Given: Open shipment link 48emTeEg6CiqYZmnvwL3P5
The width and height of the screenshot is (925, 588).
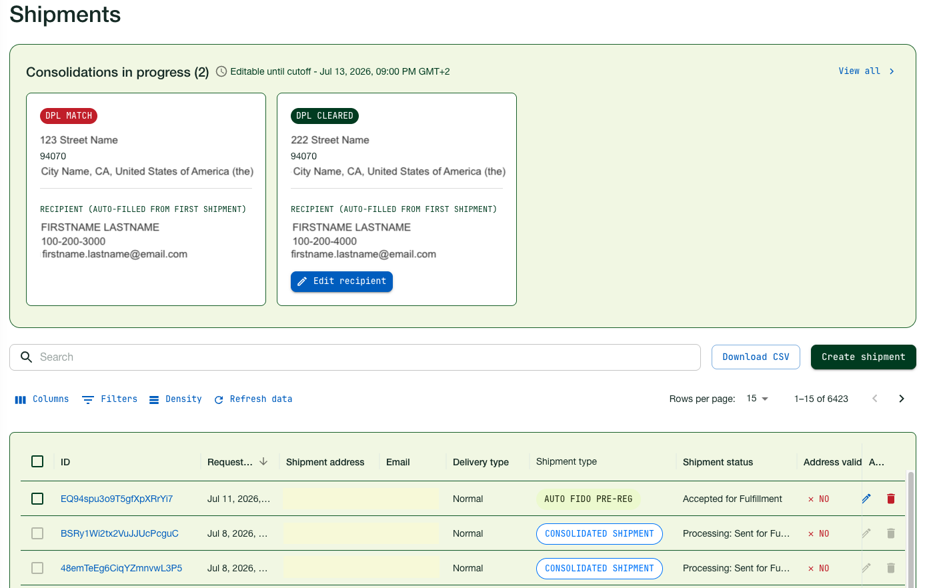Looking at the screenshot, I should [121, 568].
